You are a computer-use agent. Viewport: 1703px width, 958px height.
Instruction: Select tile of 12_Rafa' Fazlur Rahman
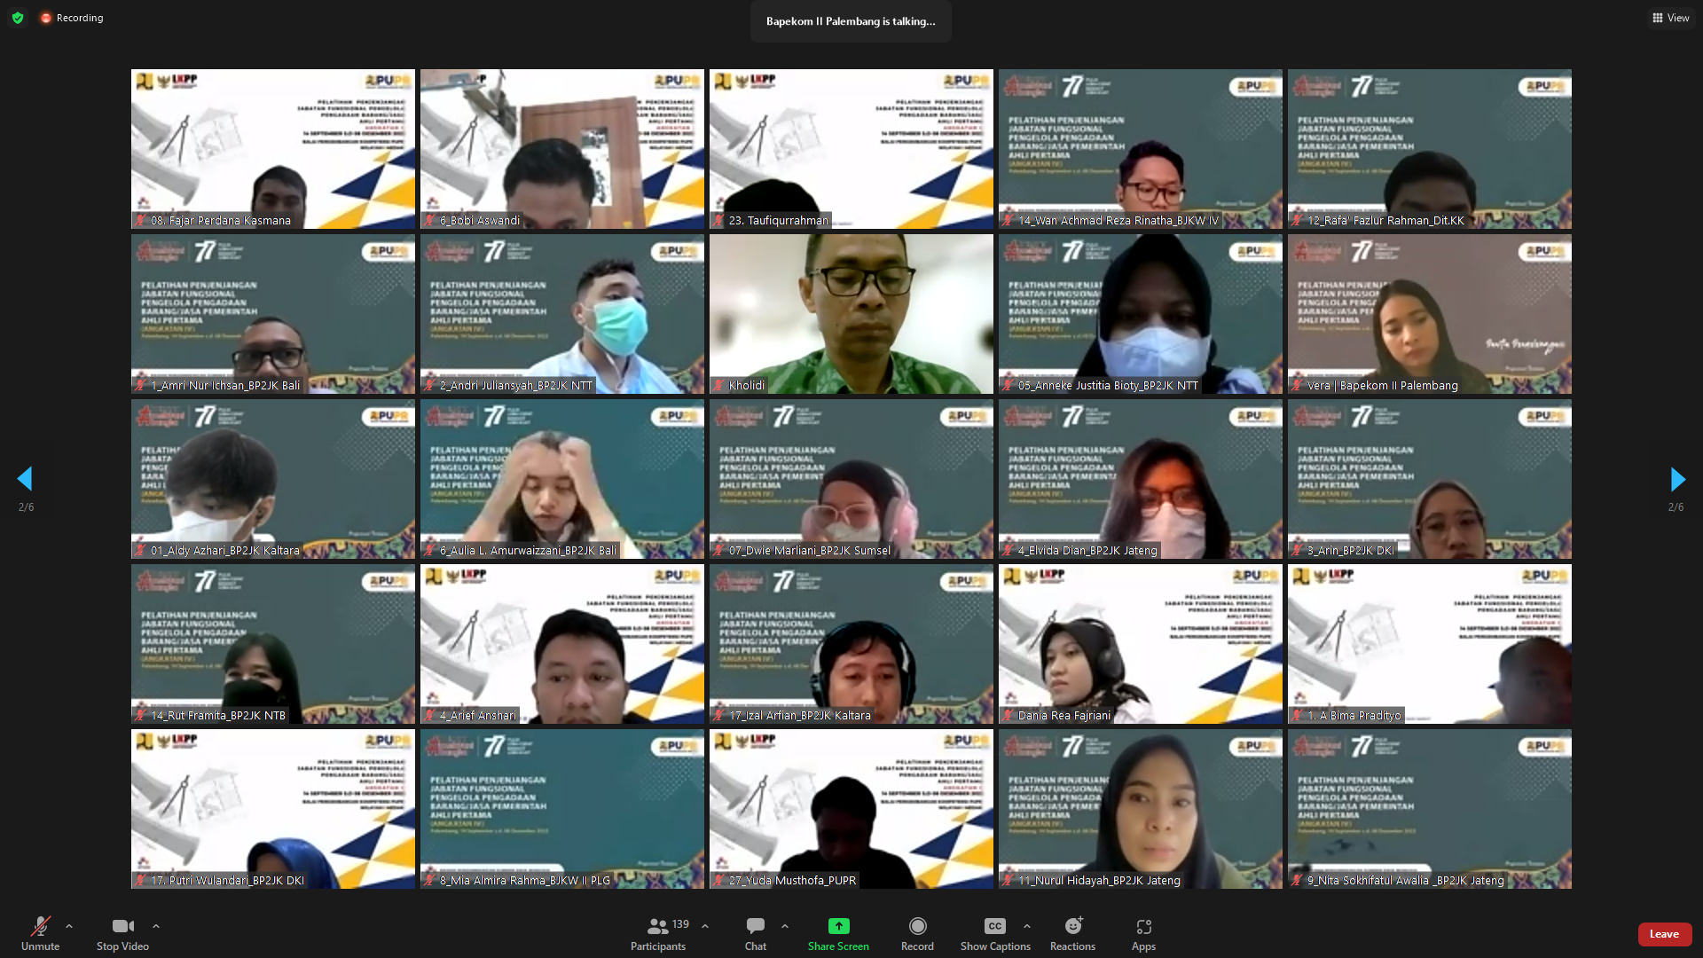(x=1430, y=149)
